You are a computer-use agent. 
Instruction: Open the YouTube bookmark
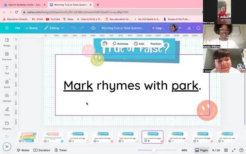[53, 19]
